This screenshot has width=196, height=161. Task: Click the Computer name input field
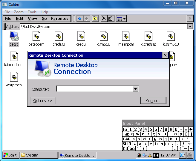coord(94,89)
